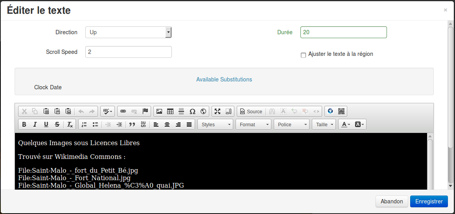Insert a table via the table icon
Image resolution: width=455 pixels, height=214 pixels.
170,111
